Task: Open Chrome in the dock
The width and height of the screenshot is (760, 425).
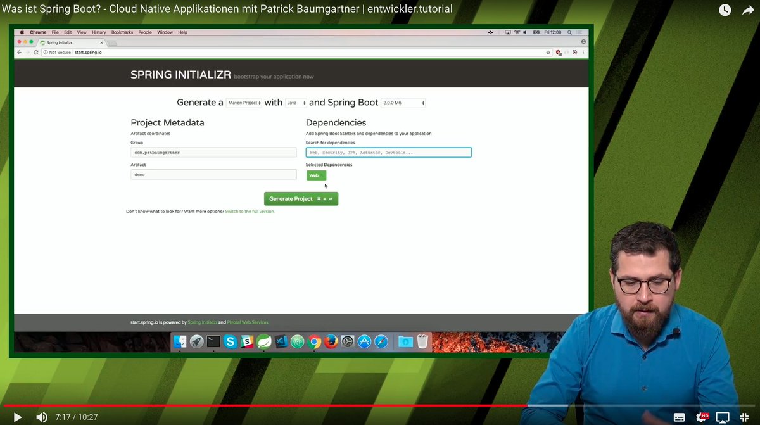Action: point(314,342)
